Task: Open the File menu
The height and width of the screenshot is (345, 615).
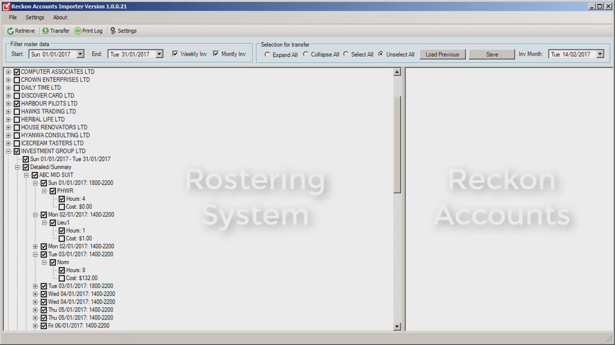Action: (x=13, y=18)
